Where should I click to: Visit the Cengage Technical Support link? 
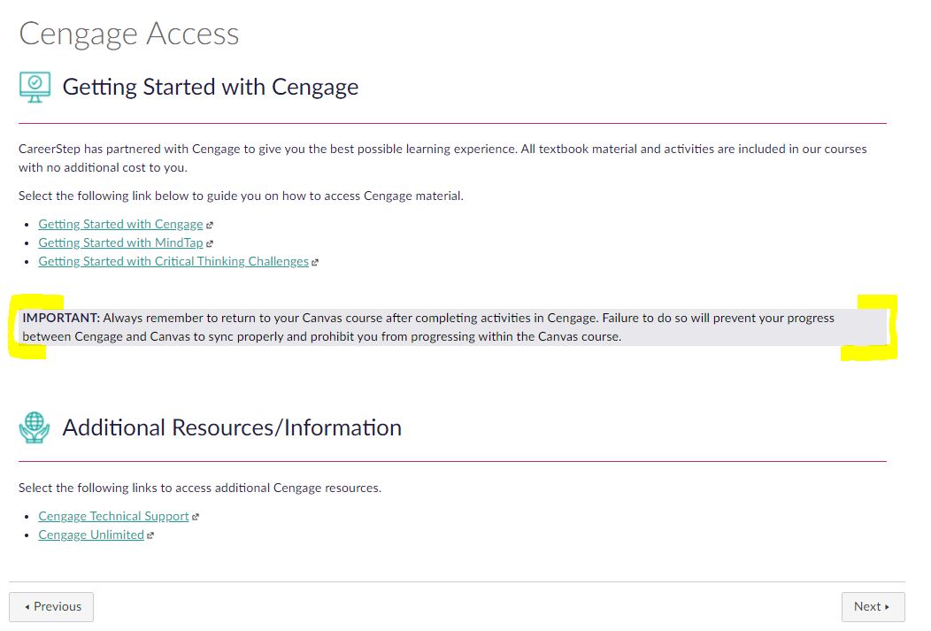(x=113, y=517)
